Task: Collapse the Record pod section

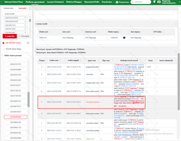Action: tap(176, 51)
